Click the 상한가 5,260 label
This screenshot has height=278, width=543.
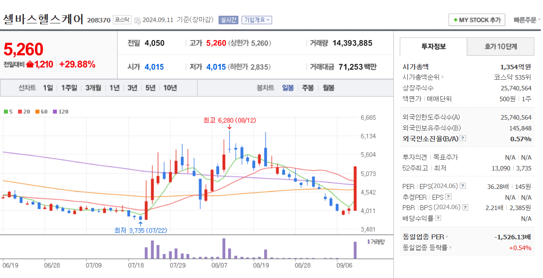pos(249,43)
